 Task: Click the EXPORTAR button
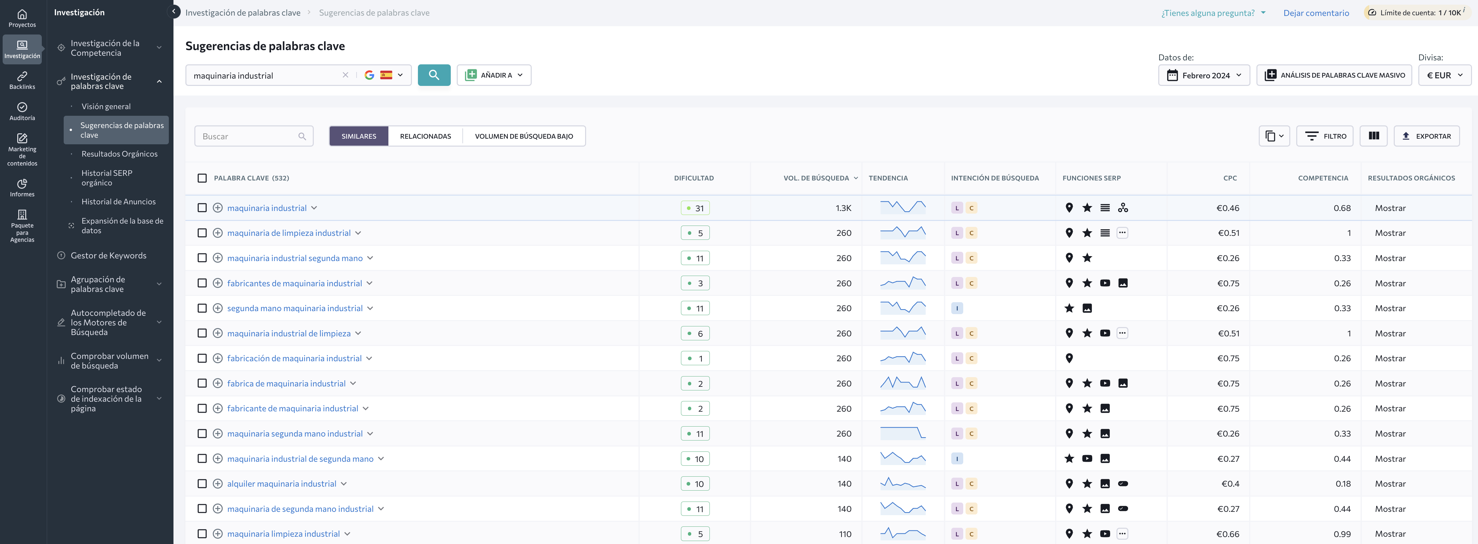(1426, 136)
